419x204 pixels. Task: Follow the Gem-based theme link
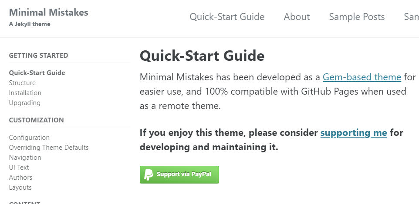click(362, 77)
